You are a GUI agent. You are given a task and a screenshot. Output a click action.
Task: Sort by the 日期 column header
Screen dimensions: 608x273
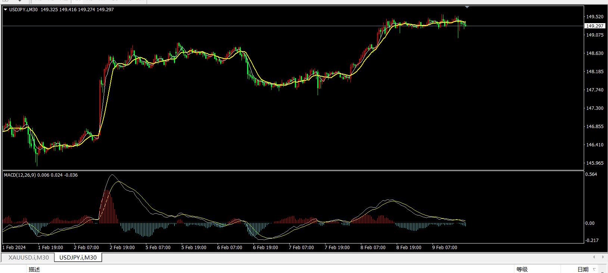583,269
